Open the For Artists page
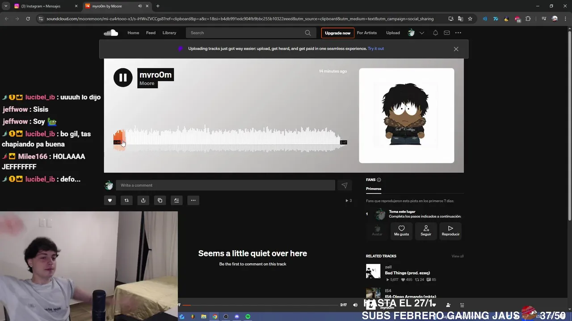The width and height of the screenshot is (572, 321). (x=367, y=33)
